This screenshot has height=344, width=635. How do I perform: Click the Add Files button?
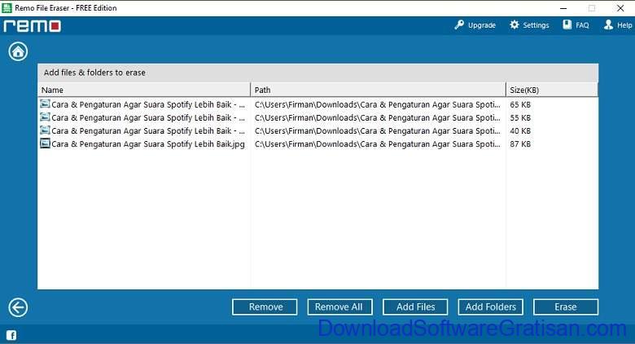click(x=415, y=307)
